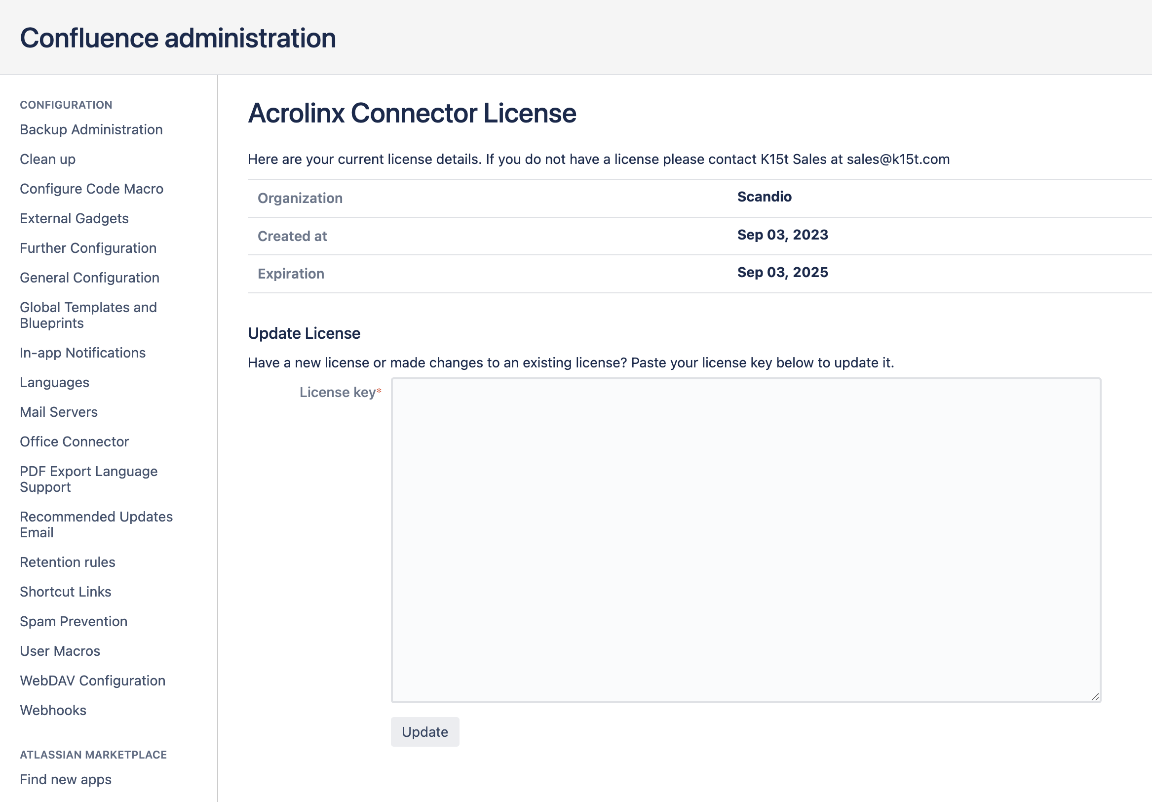The height and width of the screenshot is (802, 1152).
Task: Click Find new apps link
Action: [x=65, y=779]
